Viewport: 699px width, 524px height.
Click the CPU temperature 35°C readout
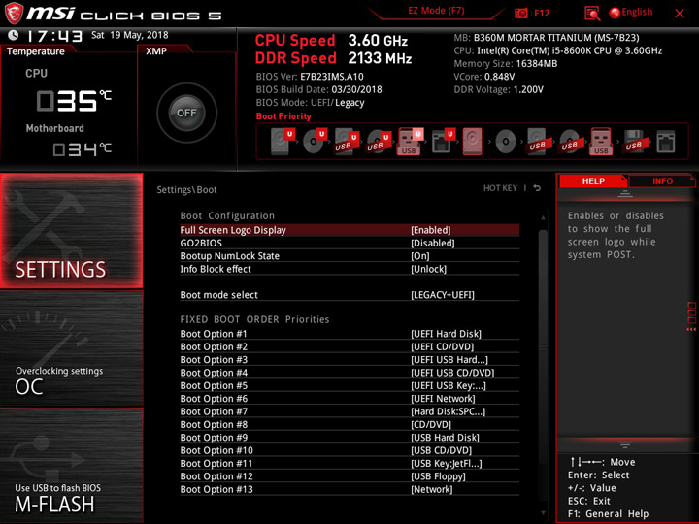pyautogui.click(x=74, y=101)
